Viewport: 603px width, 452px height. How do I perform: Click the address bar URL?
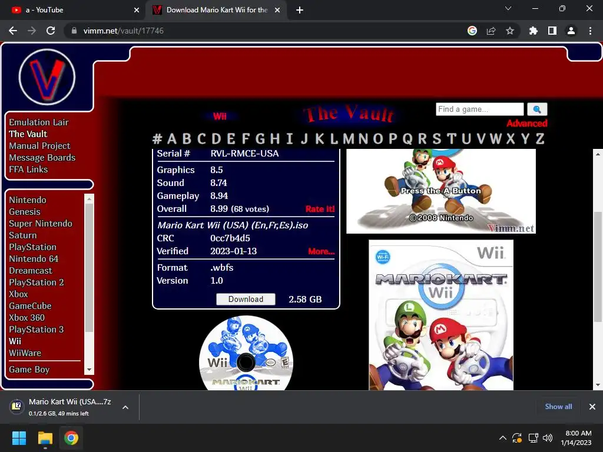coord(124,31)
